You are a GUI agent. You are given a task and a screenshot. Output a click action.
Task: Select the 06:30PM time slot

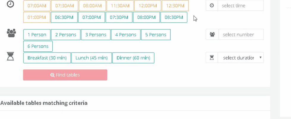click(x=64, y=17)
